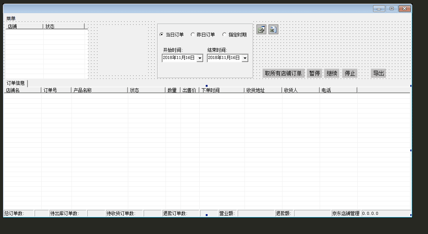Click the 停止 button

click(349, 73)
